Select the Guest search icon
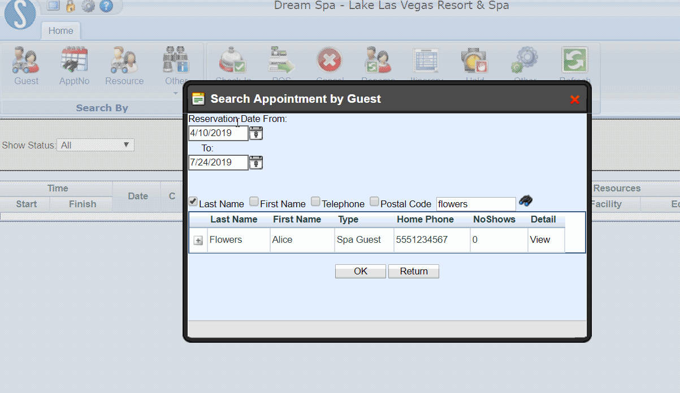Image resolution: width=680 pixels, height=393 pixels. point(25,62)
